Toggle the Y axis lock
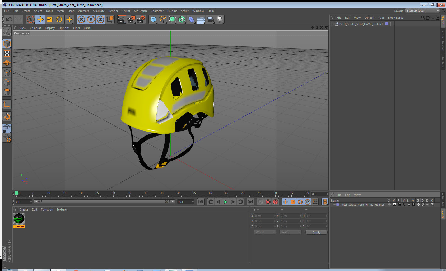 pos(91,19)
